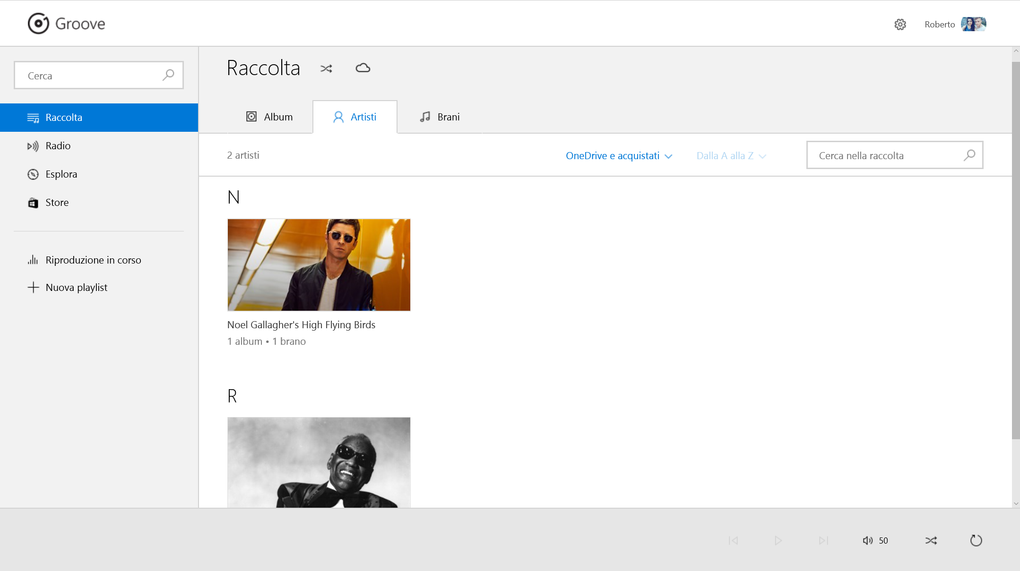Create a Nuova playlist
This screenshot has width=1020, height=571.
click(x=99, y=287)
